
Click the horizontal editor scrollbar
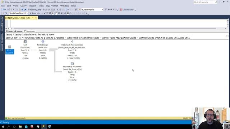tap(115, 28)
